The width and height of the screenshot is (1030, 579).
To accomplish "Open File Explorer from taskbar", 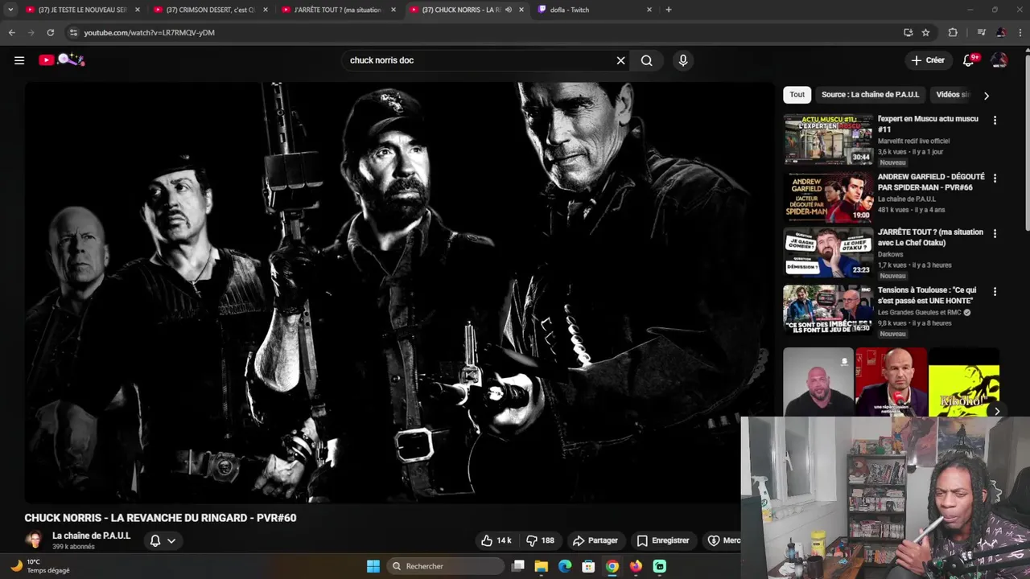I will [x=542, y=566].
